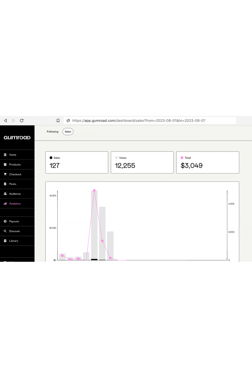Switch to the Following tab
The width and height of the screenshot is (252, 378).
[x=53, y=132]
